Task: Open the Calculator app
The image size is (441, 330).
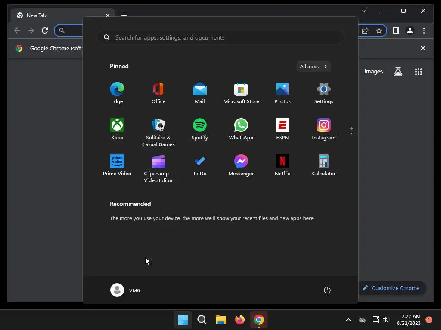Action: pos(324,165)
